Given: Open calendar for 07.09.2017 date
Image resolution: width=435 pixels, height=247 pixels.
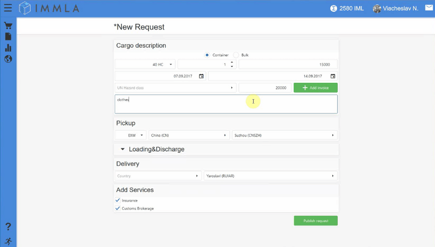Looking at the screenshot, I should point(201,76).
